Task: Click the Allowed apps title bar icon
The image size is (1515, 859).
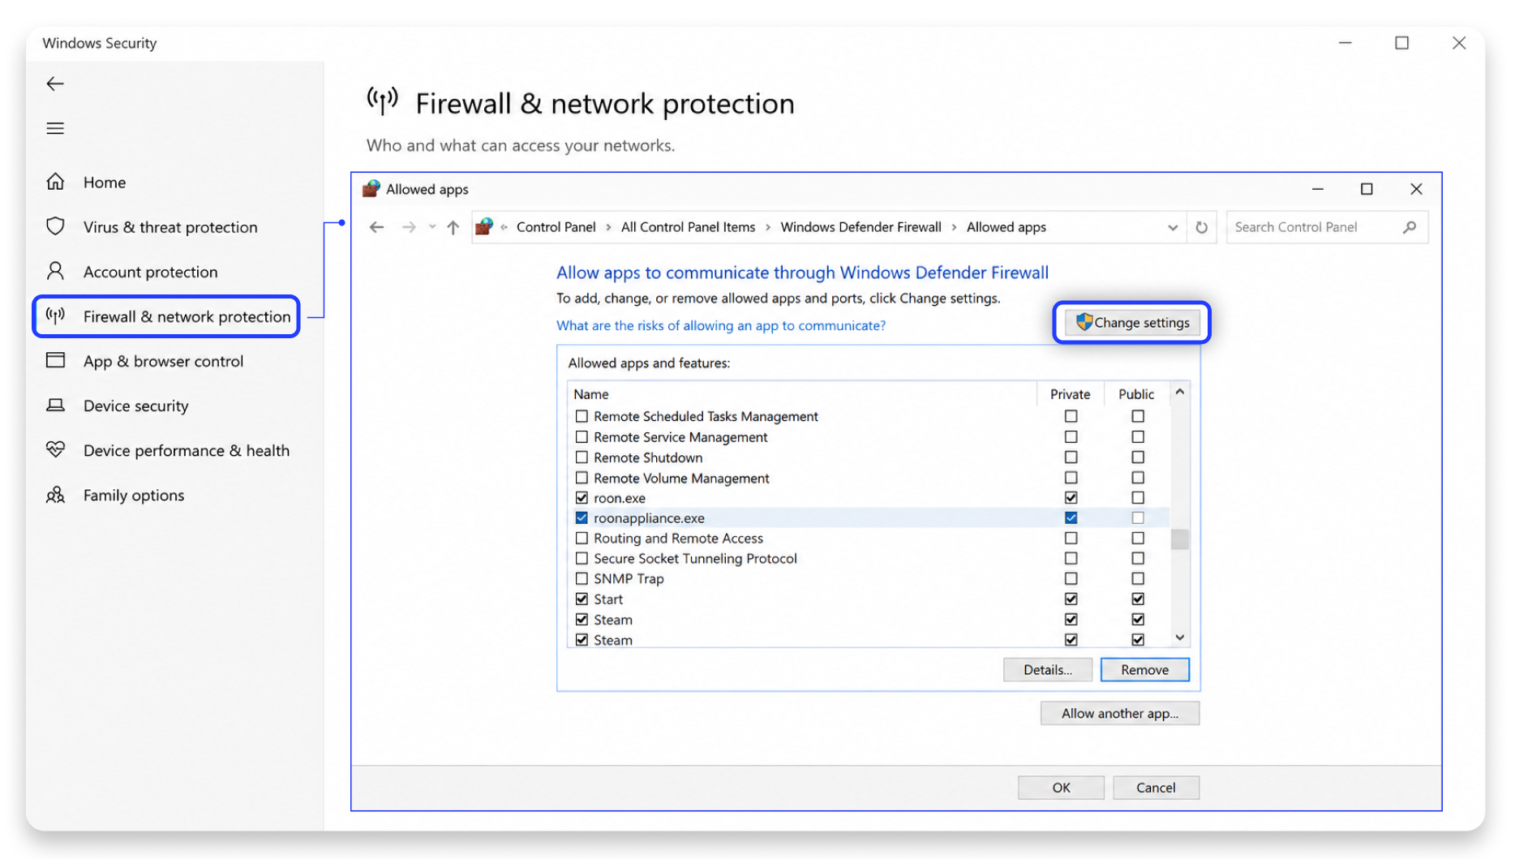Action: point(371,189)
